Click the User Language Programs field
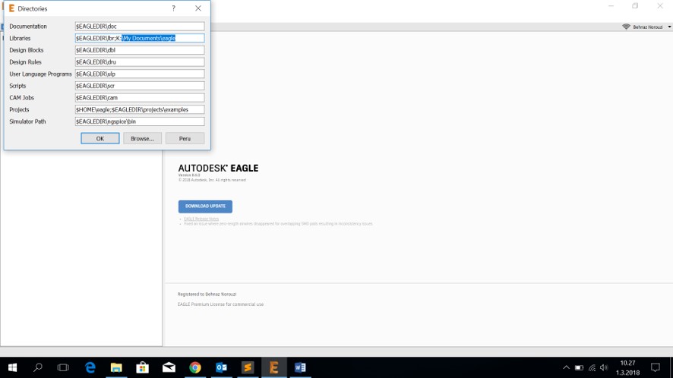The width and height of the screenshot is (673, 378). pyautogui.click(x=140, y=74)
